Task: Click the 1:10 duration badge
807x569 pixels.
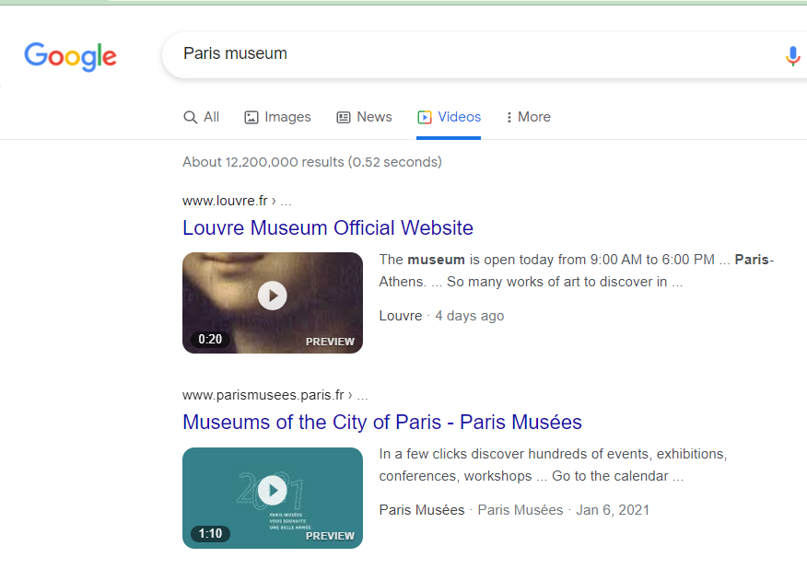Action: pyautogui.click(x=210, y=533)
